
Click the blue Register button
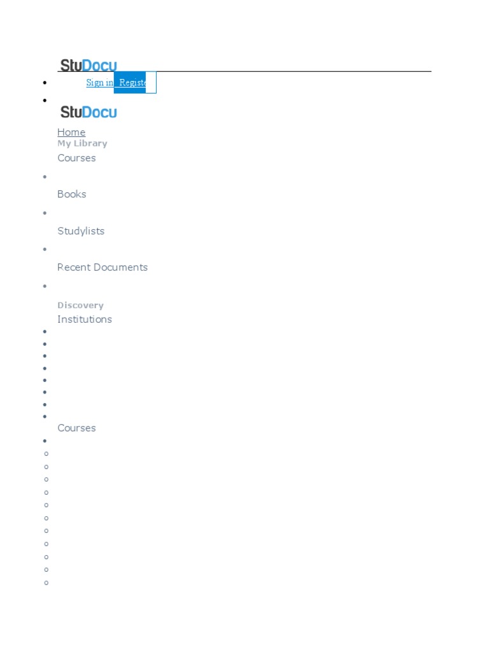(130, 82)
